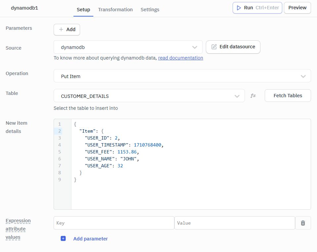
Task: Click the play icon in the Run button
Action: (x=239, y=8)
